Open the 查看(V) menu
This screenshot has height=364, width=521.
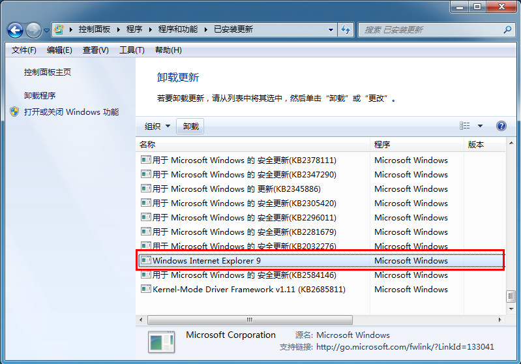pyautogui.click(x=96, y=50)
